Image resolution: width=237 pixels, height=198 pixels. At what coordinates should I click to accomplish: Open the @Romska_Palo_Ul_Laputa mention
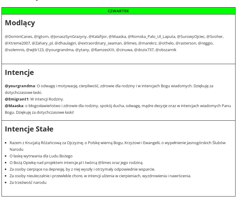[151, 37]
